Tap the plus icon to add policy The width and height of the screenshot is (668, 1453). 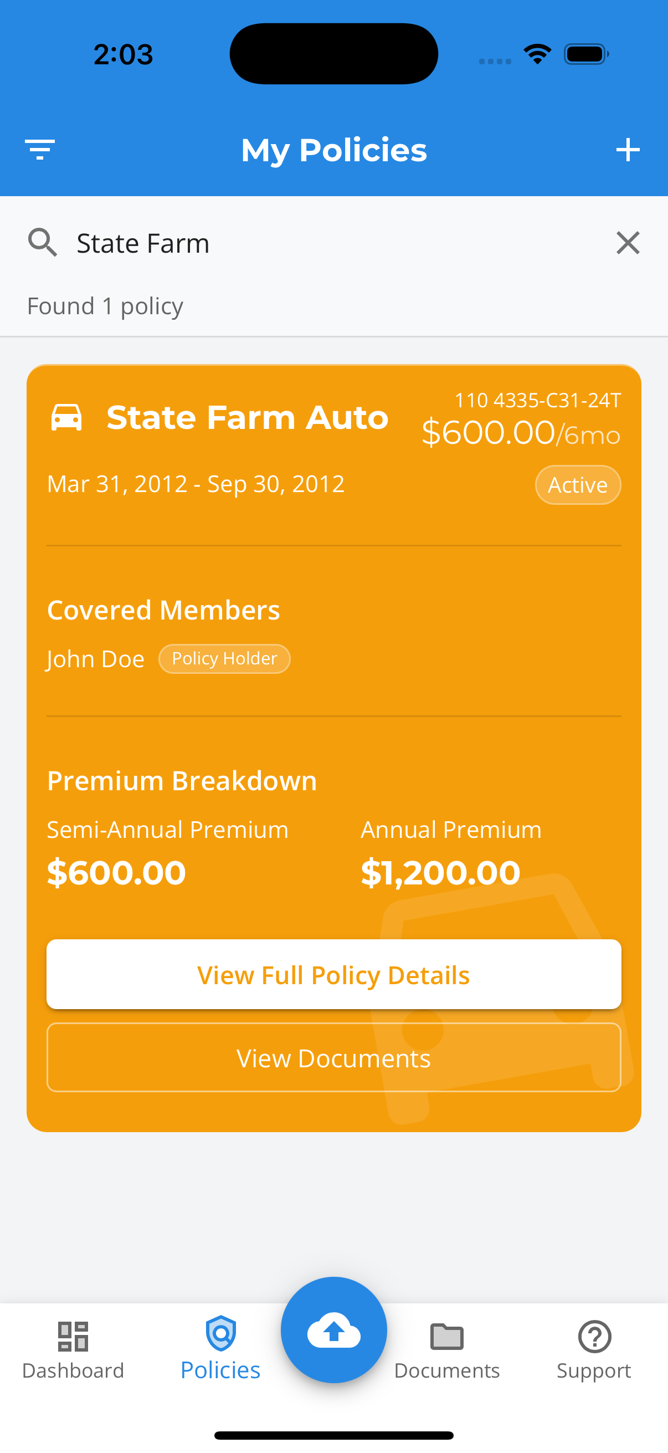(x=628, y=150)
